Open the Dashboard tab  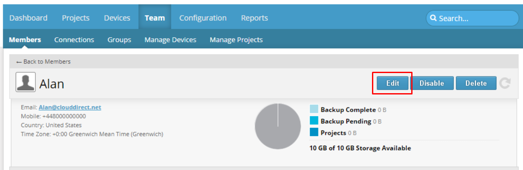point(28,18)
